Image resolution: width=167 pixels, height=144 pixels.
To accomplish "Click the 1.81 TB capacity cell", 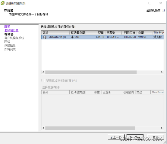I will tap(100, 37).
